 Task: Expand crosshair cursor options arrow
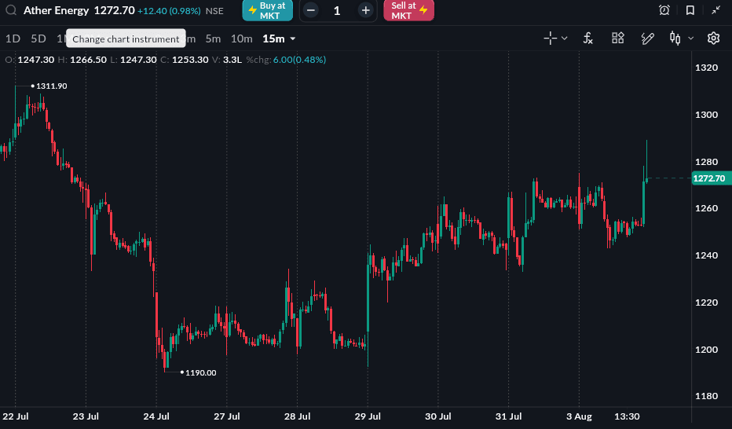pos(565,38)
